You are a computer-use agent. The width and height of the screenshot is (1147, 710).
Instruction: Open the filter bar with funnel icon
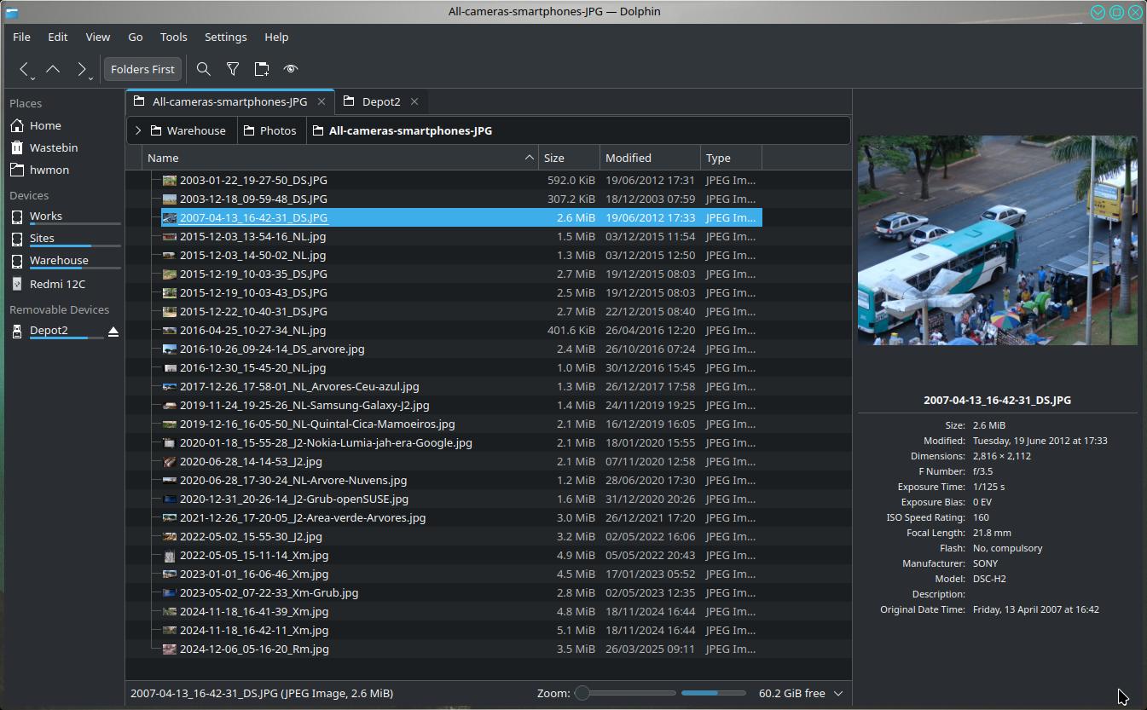(x=233, y=69)
